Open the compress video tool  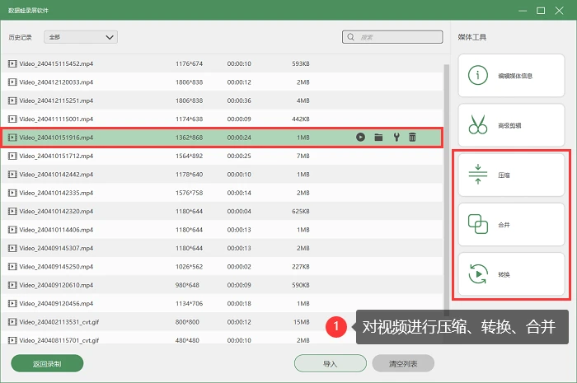tap(511, 175)
